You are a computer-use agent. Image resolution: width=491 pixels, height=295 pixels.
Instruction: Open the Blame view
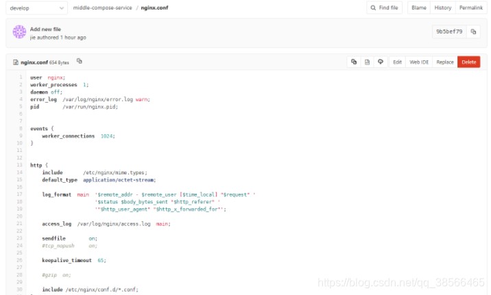point(419,8)
